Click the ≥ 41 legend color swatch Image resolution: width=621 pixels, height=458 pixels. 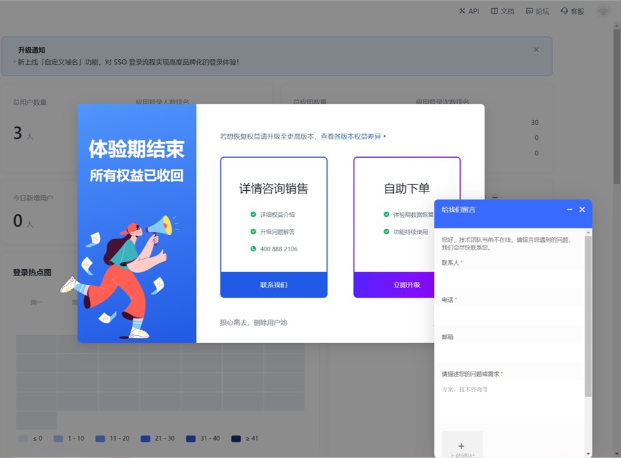pyautogui.click(x=236, y=439)
